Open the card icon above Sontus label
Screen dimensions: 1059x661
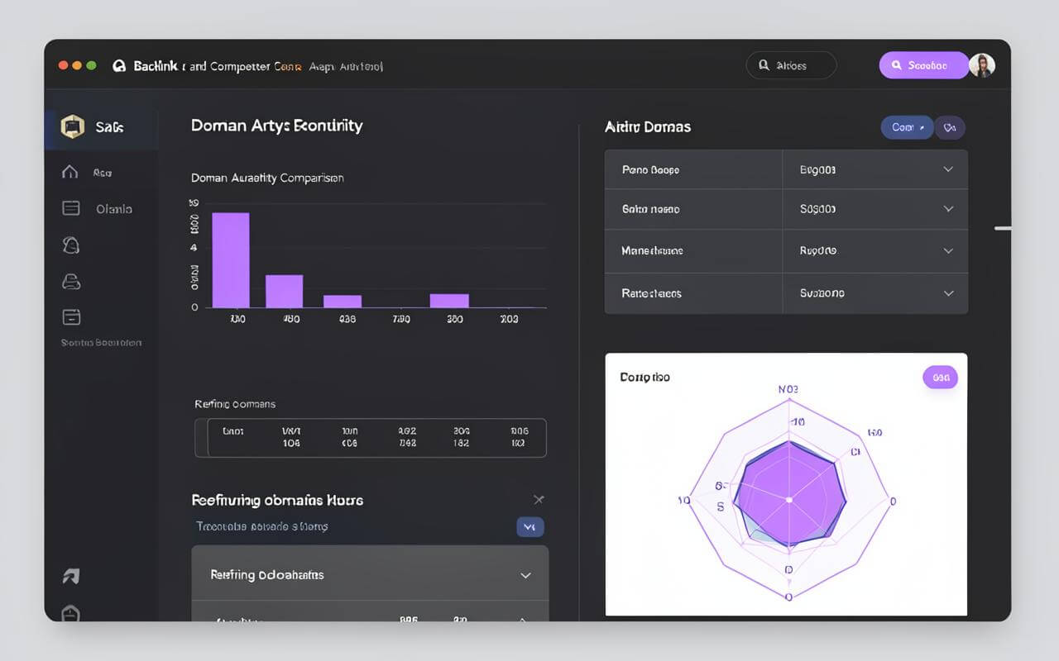pos(71,316)
